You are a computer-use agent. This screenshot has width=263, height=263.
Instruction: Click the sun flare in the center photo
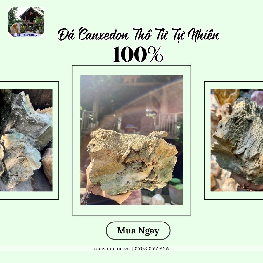151,107
